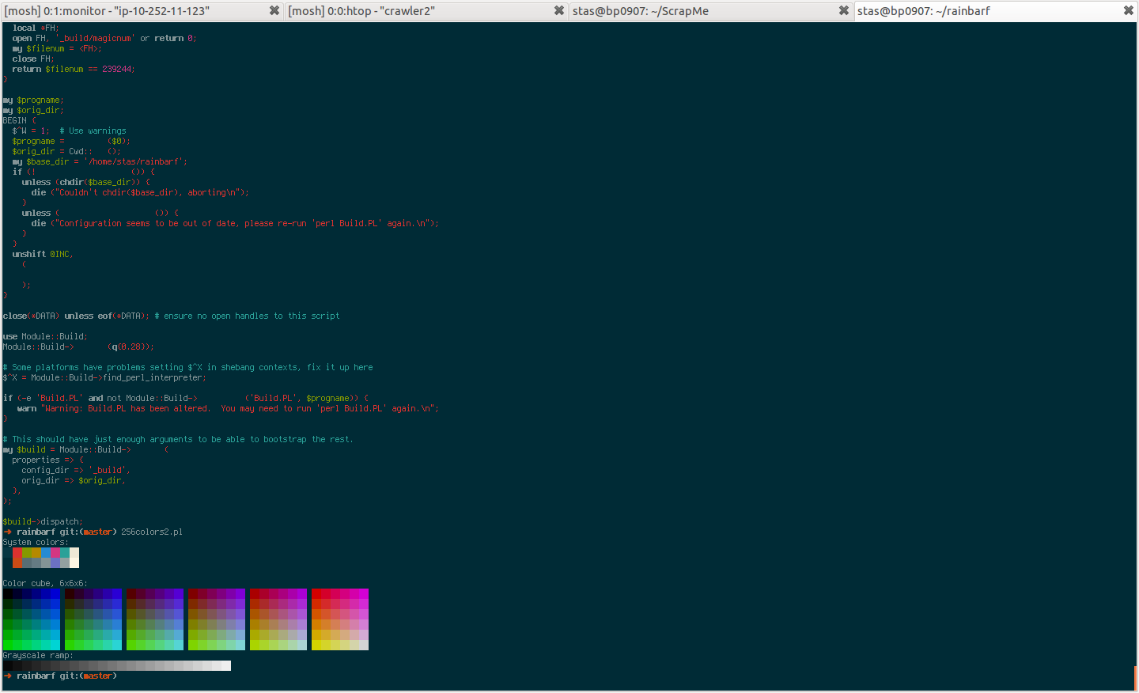Open the stas@bp0907: ~/ScrapMe tab
Viewport: 1139px width, 693px height.
pos(711,11)
